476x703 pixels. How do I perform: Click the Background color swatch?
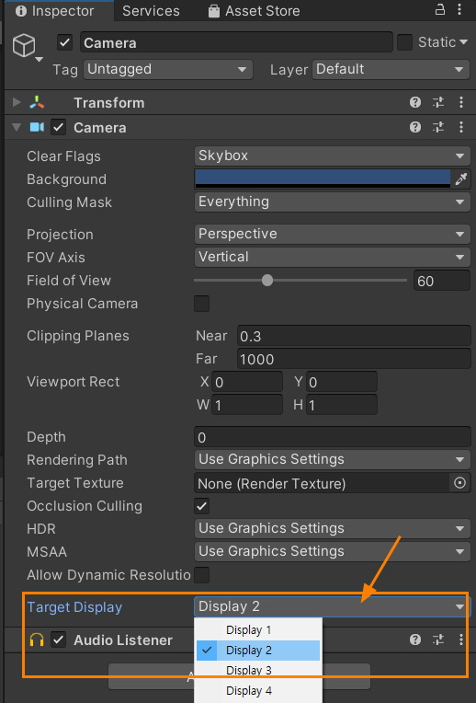(x=323, y=179)
